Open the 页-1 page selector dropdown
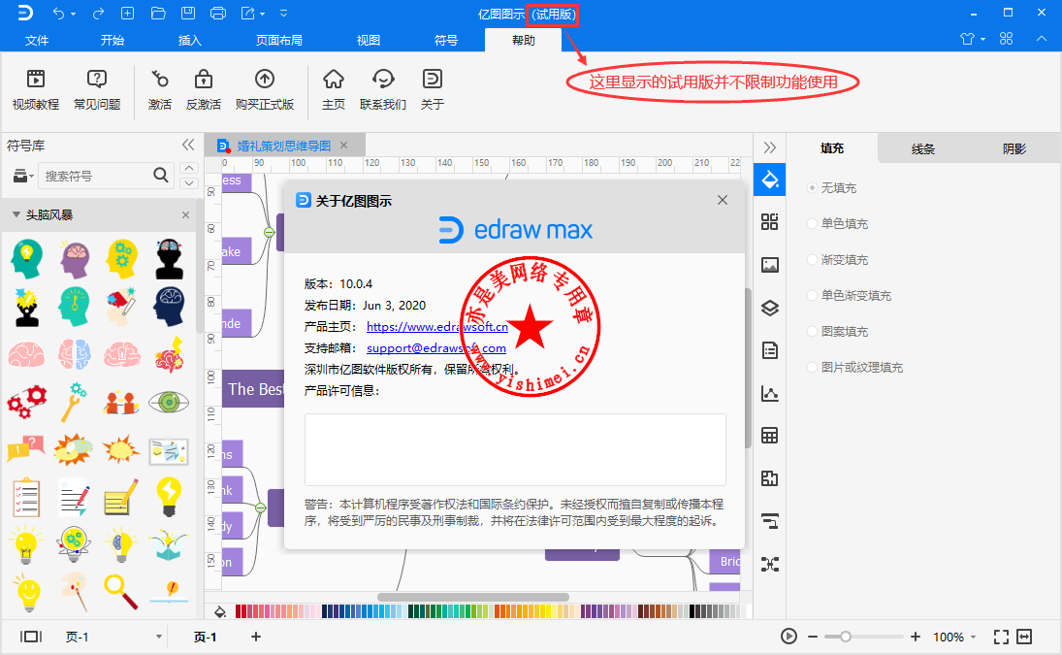Image resolution: width=1062 pixels, height=655 pixels. click(158, 637)
